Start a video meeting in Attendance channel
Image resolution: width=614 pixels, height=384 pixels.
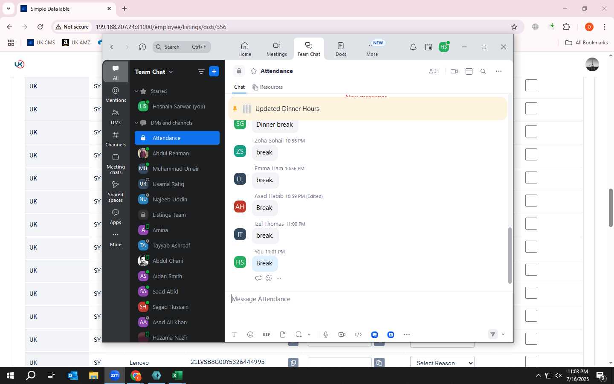click(454, 71)
